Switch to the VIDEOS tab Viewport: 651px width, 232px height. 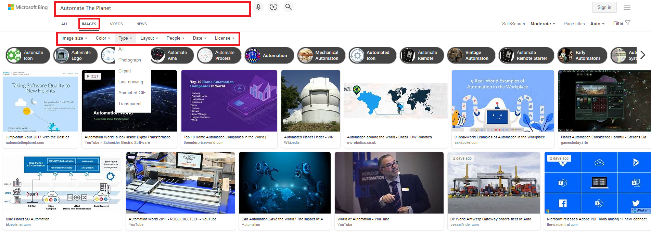[x=116, y=24]
